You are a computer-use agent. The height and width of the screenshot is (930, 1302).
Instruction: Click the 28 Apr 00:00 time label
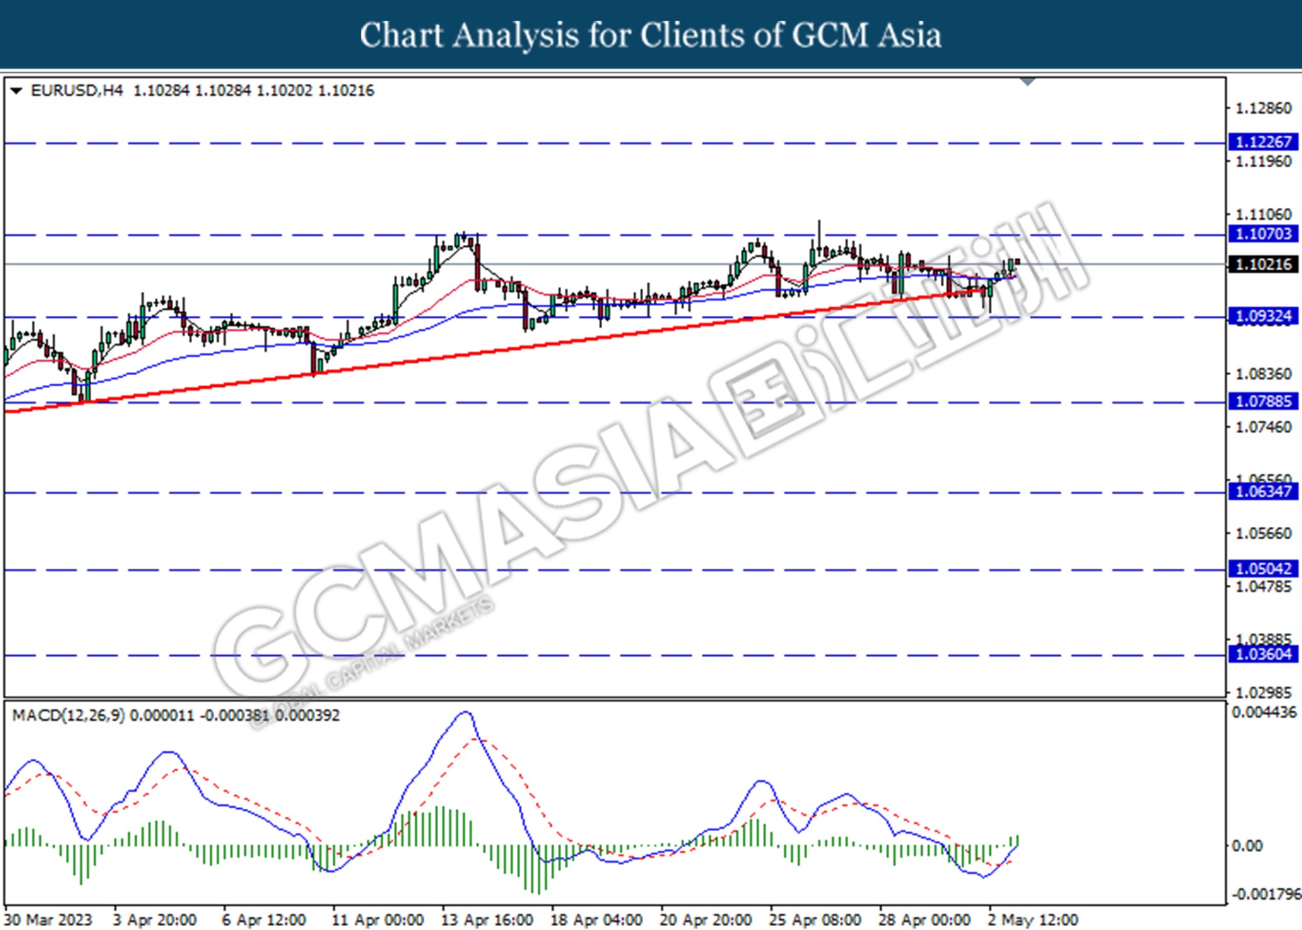[924, 920]
